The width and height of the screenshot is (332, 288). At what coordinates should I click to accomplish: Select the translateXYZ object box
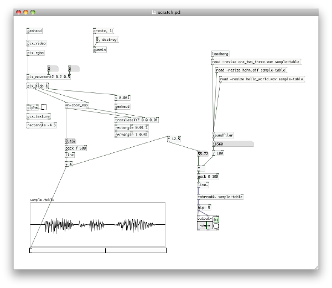click(x=136, y=120)
